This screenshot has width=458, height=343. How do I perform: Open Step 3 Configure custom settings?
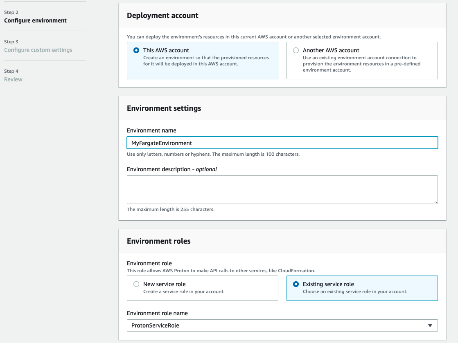point(38,50)
